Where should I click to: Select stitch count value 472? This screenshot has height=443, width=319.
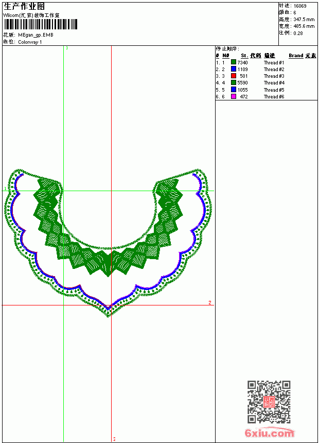click(244, 97)
